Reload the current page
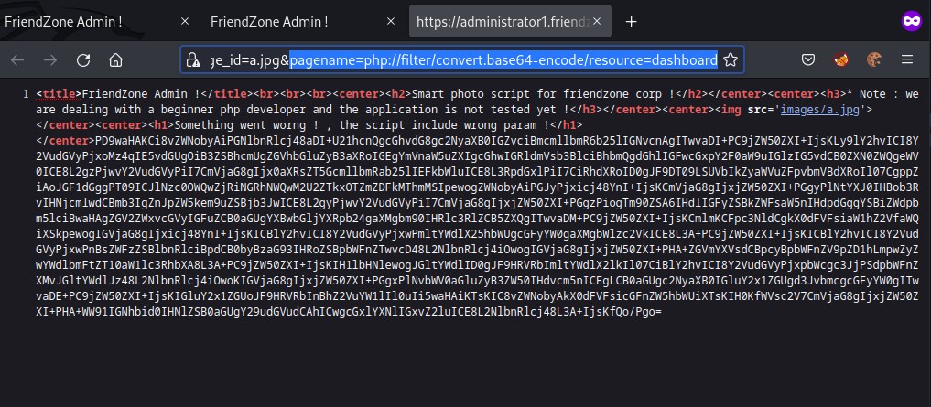This screenshot has width=931, height=407. (x=83, y=60)
